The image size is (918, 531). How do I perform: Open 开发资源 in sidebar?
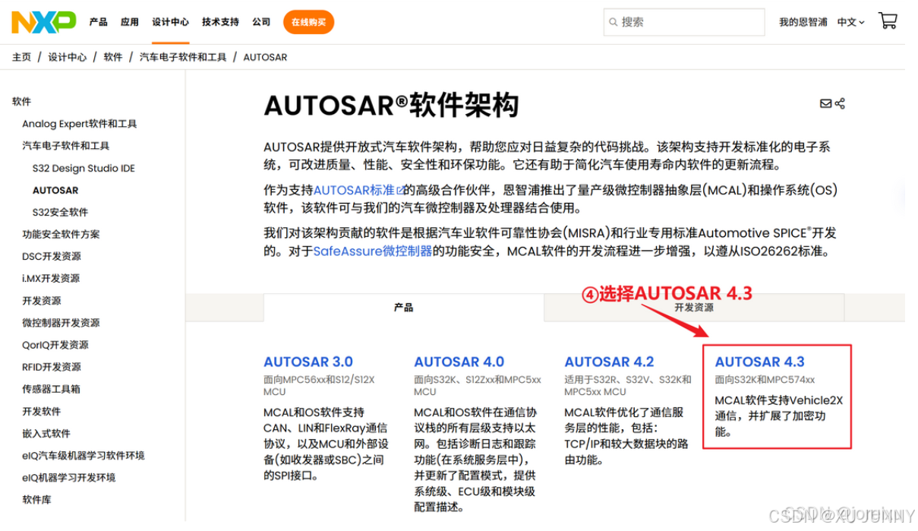41,301
